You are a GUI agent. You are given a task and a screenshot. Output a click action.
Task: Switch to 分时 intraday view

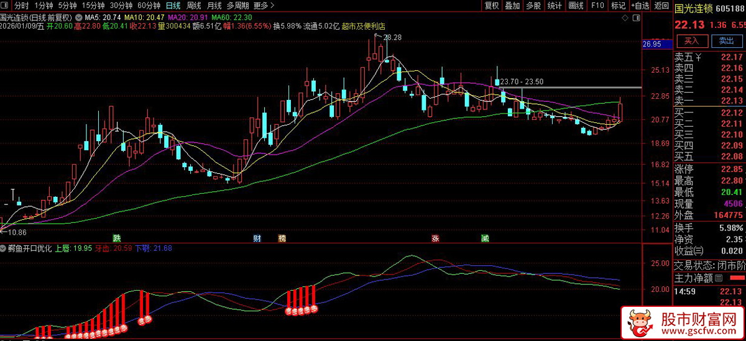[22, 6]
